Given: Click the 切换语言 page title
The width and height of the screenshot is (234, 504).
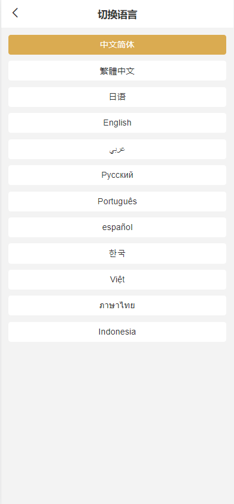Looking at the screenshot, I should pyautogui.click(x=117, y=15).
